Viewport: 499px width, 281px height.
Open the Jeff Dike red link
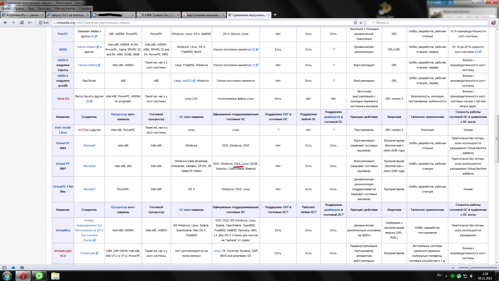pos(83,130)
